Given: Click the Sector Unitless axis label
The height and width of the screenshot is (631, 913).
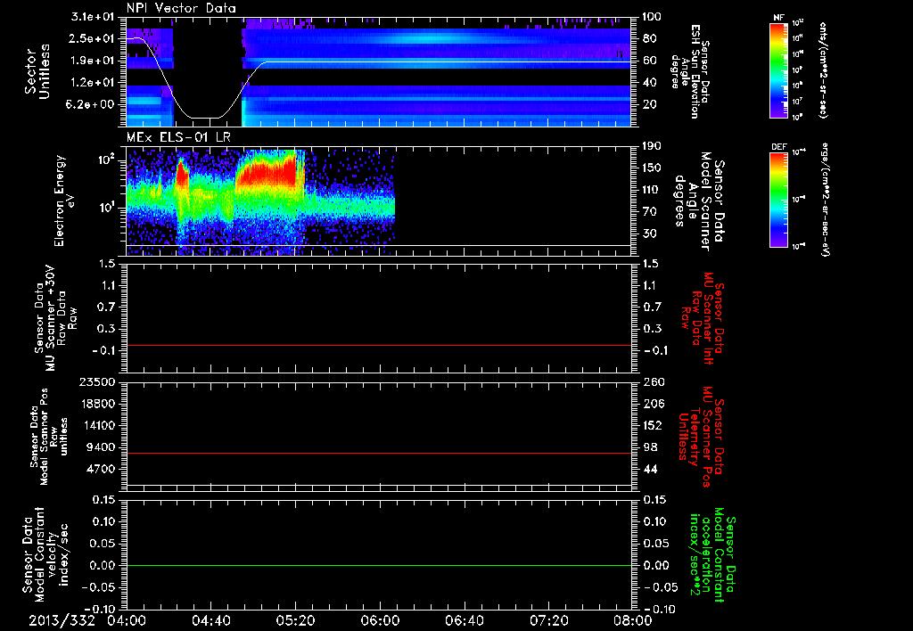Looking at the screenshot, I should 37,71.
